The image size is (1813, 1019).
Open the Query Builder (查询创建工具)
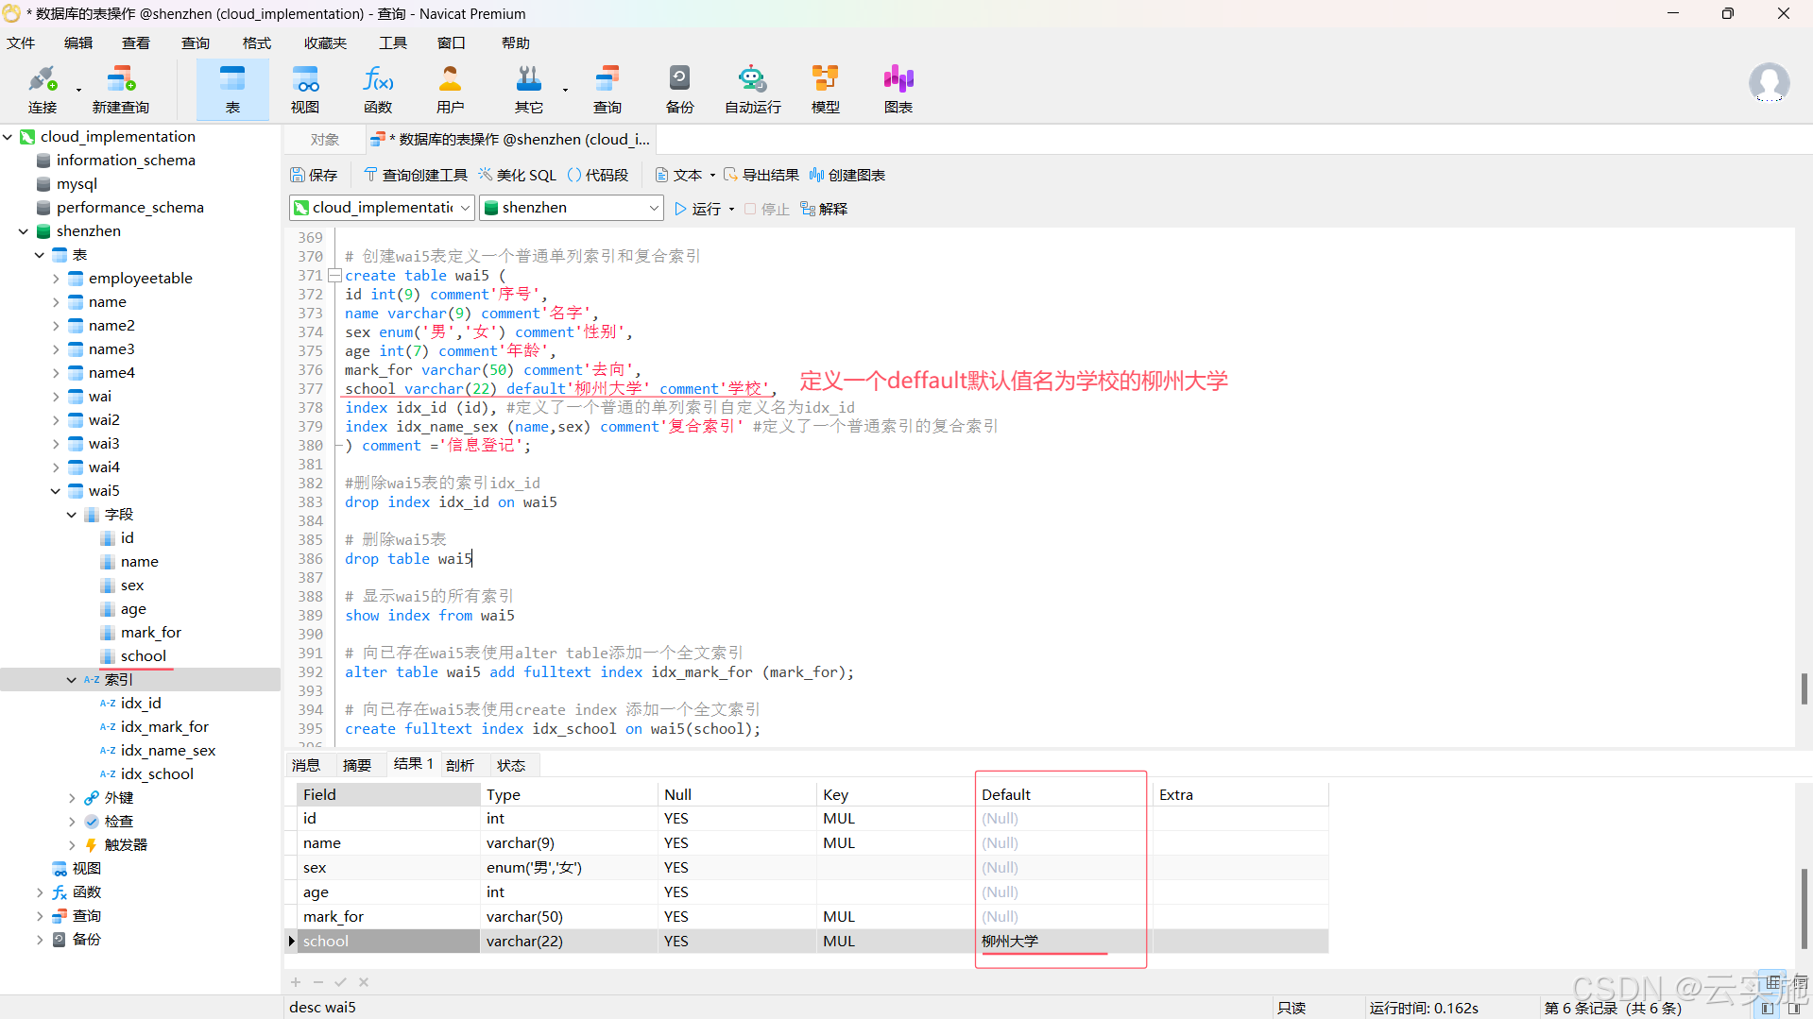tap(416, 175)
